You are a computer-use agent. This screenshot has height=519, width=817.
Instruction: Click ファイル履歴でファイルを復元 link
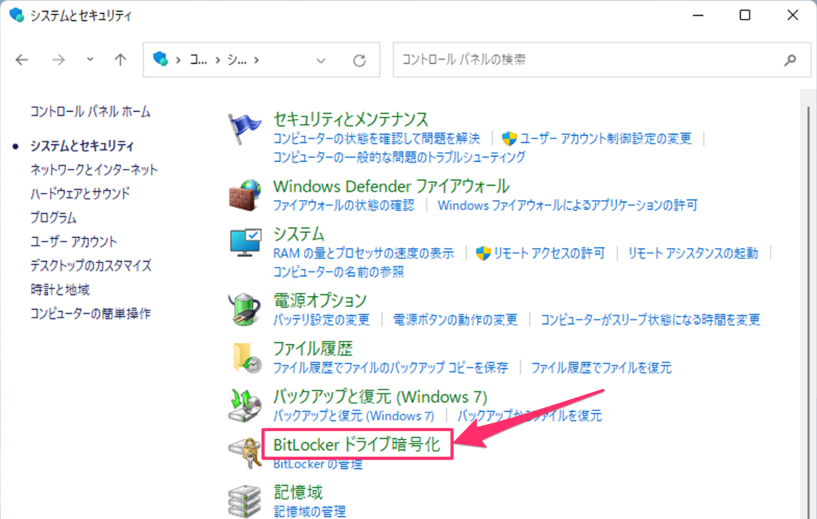click(x=601, y=368)
